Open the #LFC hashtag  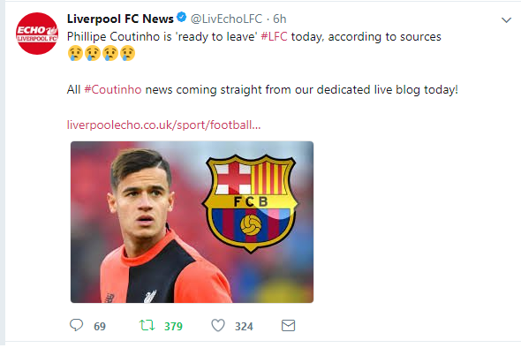274,36
